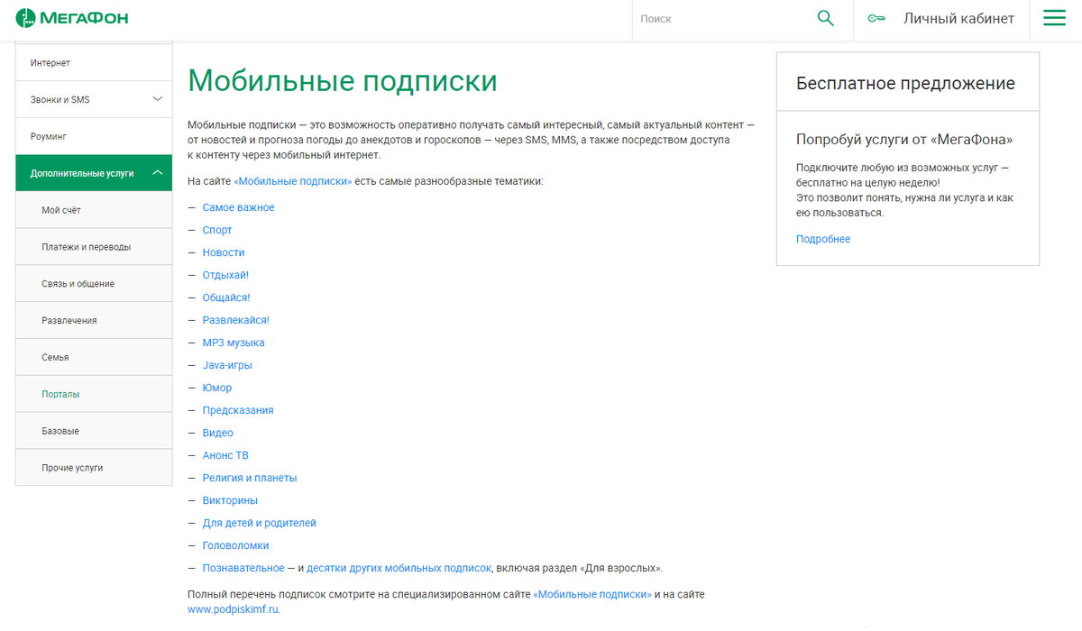Open the Развлекайся! link
Screen dimensions: 1082x631
point(236,320)
